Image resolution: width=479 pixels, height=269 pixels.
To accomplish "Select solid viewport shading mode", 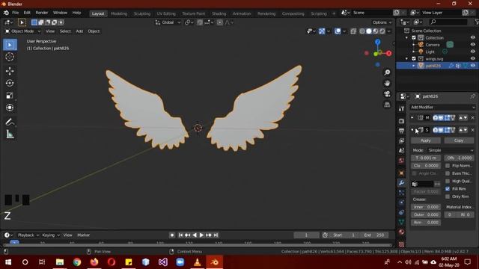I will 369,31.
